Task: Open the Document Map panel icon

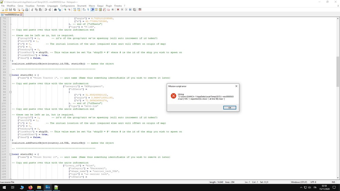Action: click(x=100, y=10)
